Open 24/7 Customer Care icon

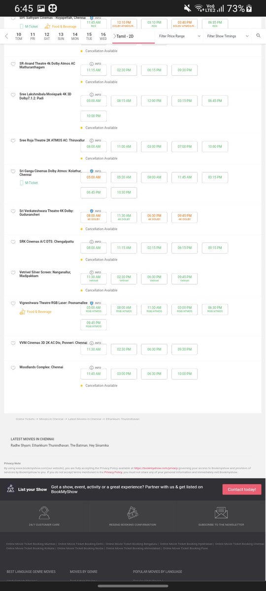44,512
